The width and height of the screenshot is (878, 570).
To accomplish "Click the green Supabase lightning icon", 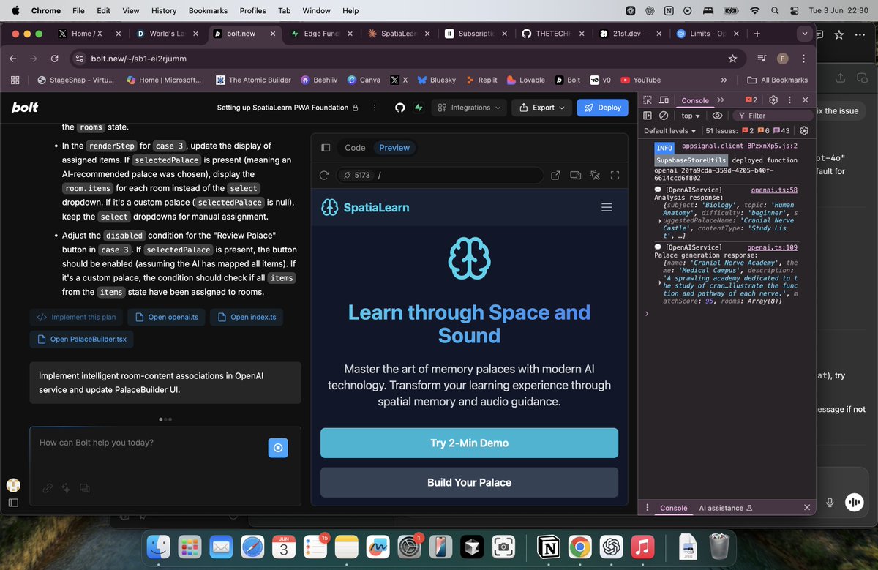I will click(419, 108).
